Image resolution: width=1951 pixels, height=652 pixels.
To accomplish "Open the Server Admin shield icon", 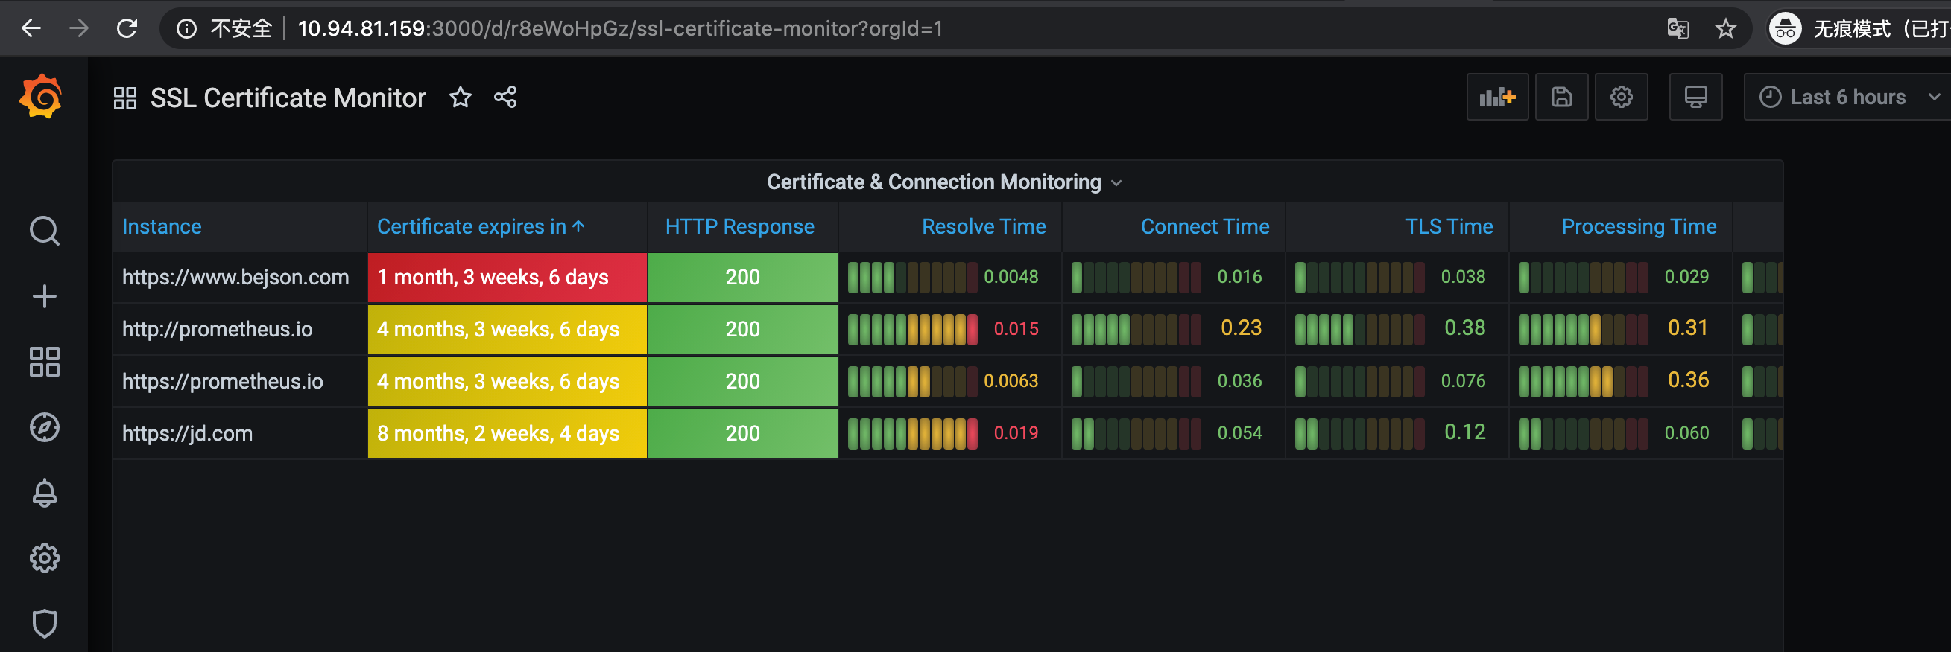I will pyautogui.click(x=44, y=623).
